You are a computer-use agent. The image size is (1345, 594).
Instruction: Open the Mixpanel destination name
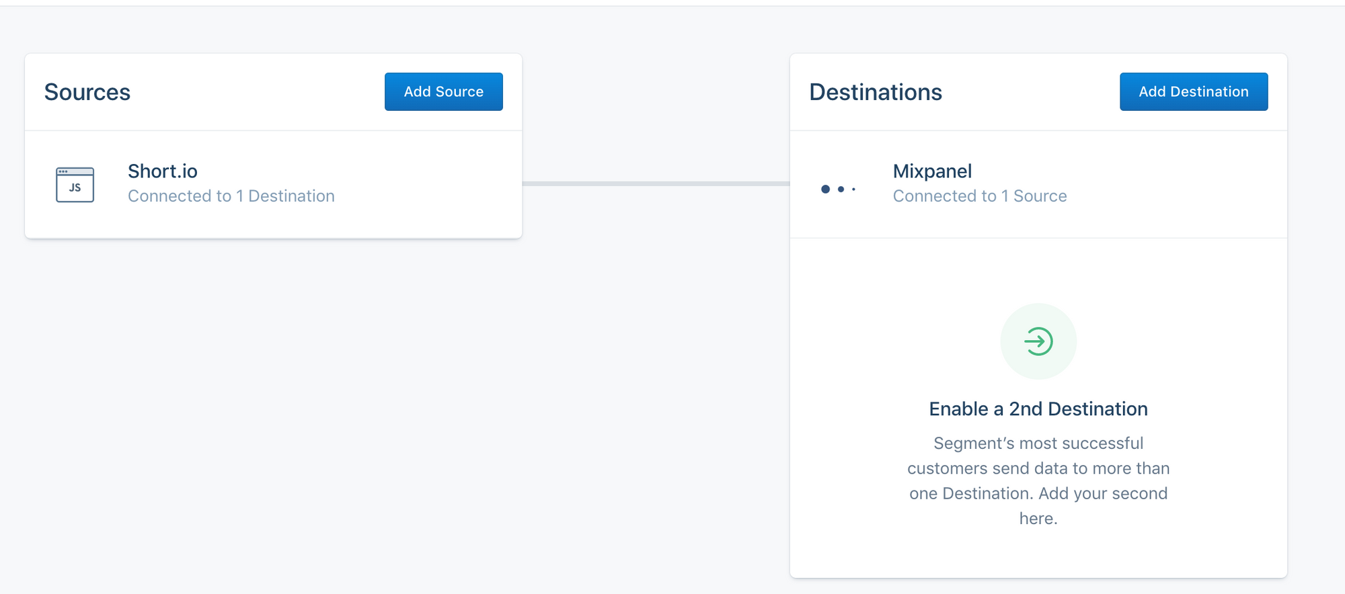click(x=932, y=171)
